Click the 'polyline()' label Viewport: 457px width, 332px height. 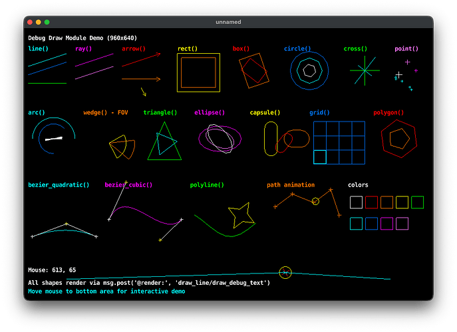click(x=207, y=185)
